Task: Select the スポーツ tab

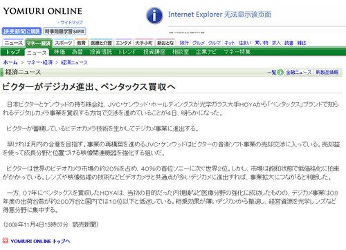Action: 64,43
